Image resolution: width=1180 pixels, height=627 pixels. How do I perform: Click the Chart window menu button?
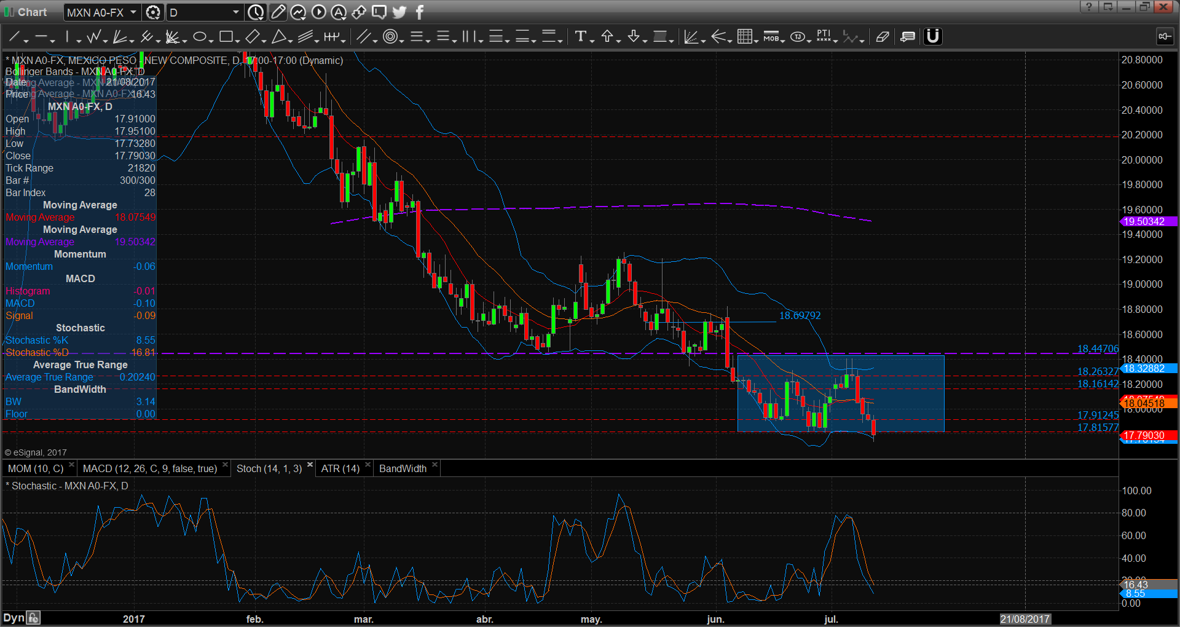(x=26, y=12)
